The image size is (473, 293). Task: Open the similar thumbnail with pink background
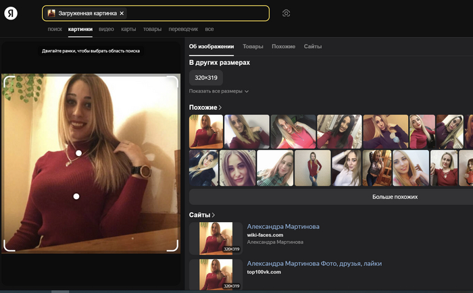(422, 132)
